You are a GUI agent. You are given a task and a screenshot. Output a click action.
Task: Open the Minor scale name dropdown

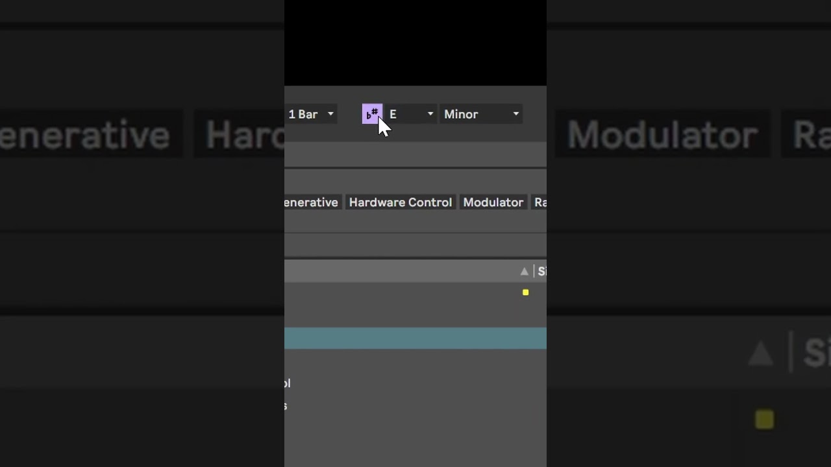coord(481,114)
